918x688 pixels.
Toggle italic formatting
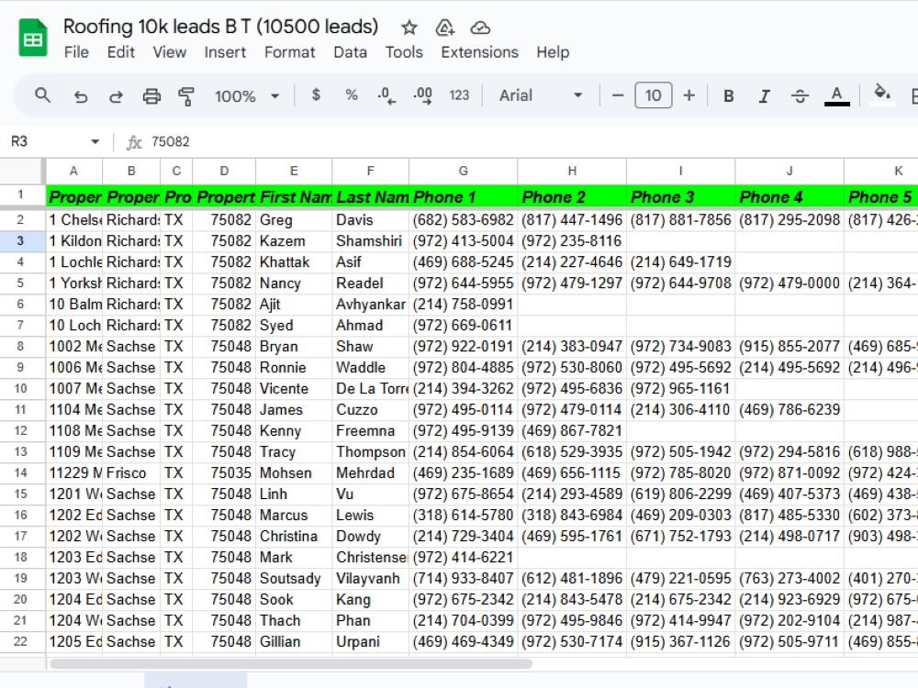point(764,96)
